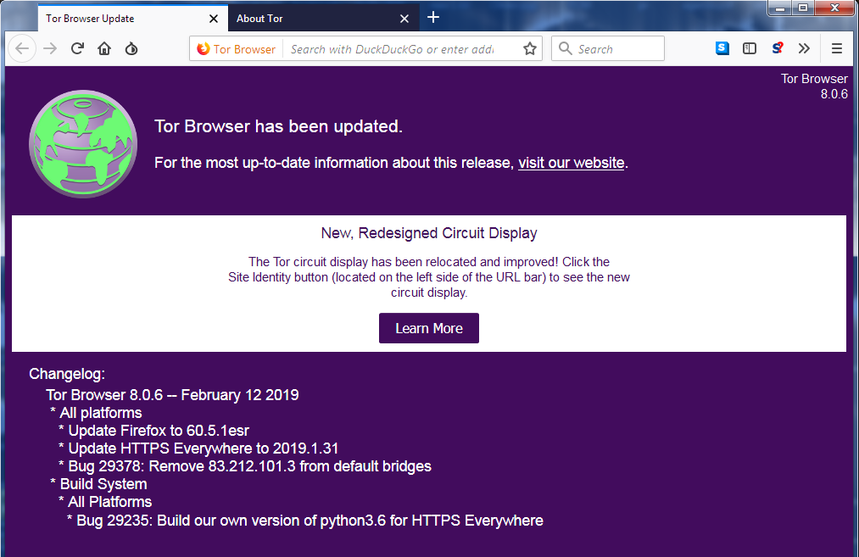Go back using the back arrow
Screen dimensions: 859x557
click(x=22, y=48)
